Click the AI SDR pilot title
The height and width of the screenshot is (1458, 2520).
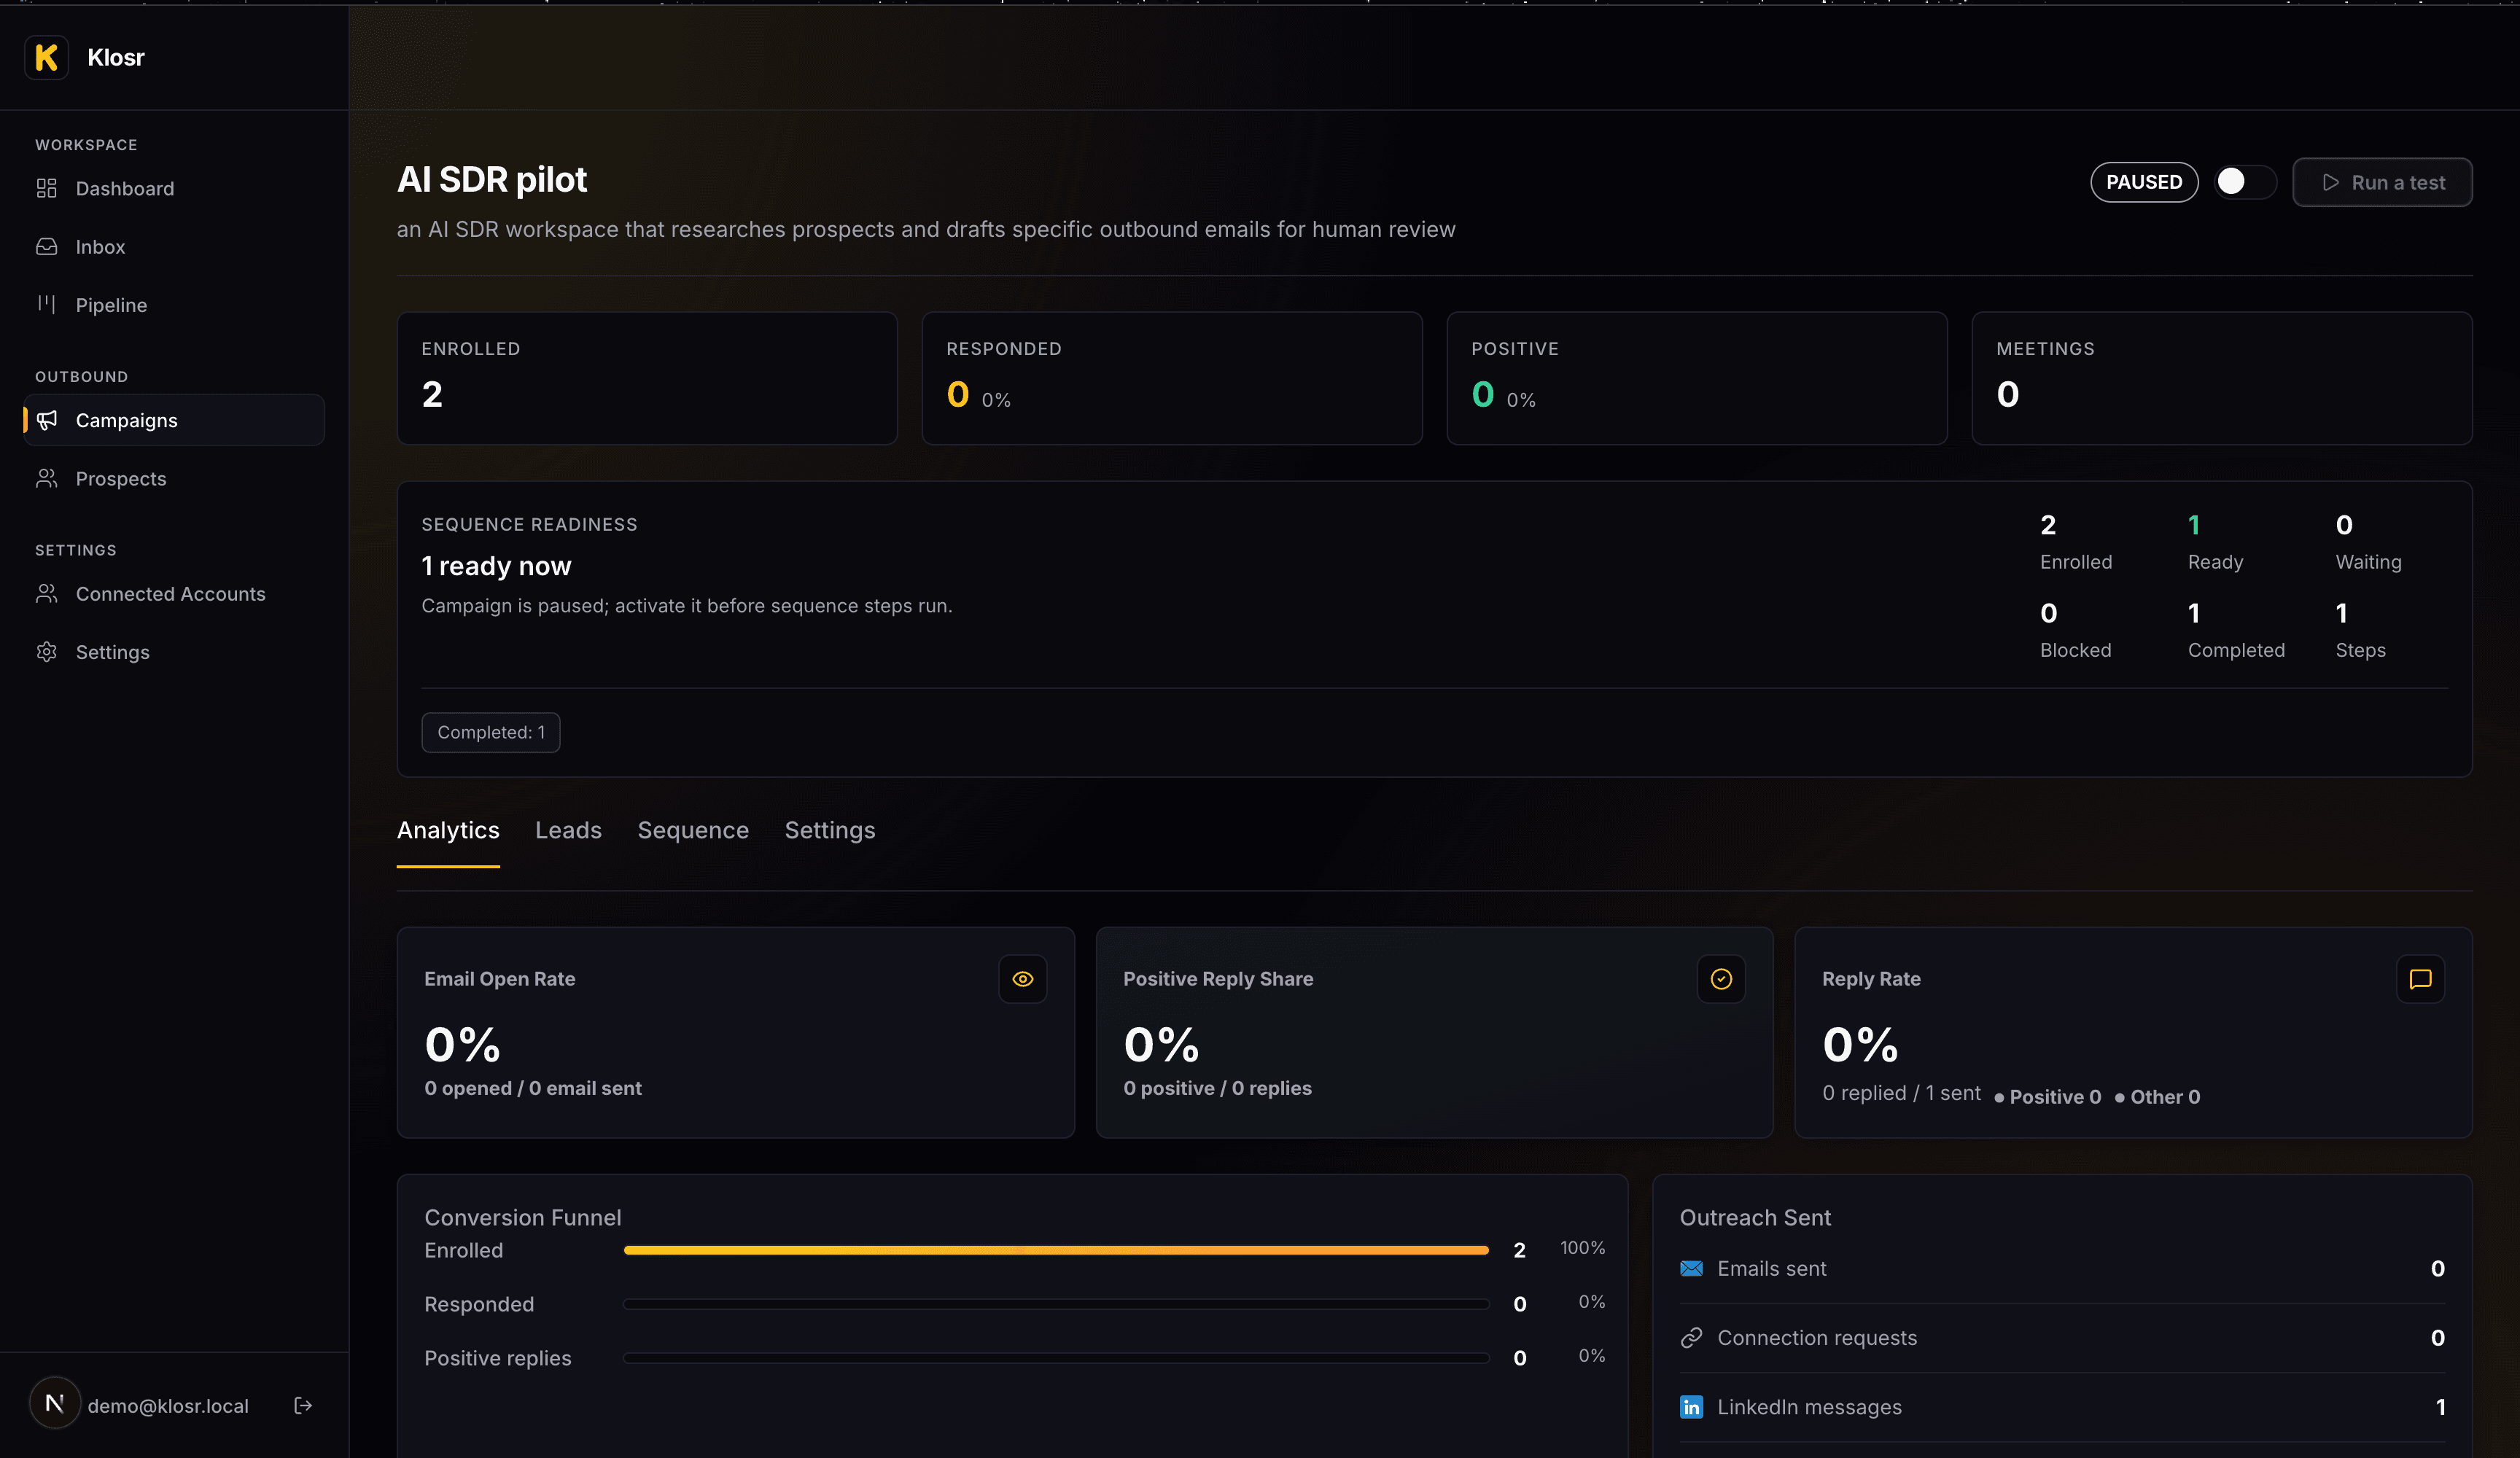pos(492,180)
